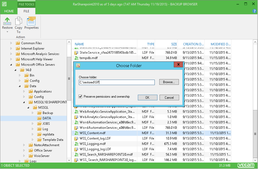
Task: Click the Cancel button in dialog
Action: coord(169,97)
